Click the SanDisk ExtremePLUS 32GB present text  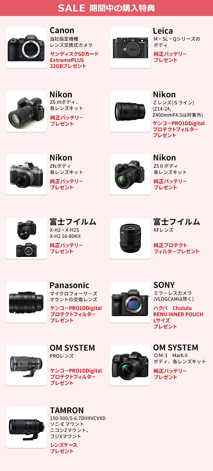pyautogui.click(x=74, y=60)
